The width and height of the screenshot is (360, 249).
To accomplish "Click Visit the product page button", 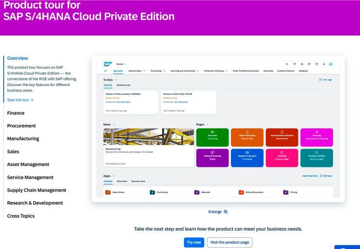I will tap(229, 242).
